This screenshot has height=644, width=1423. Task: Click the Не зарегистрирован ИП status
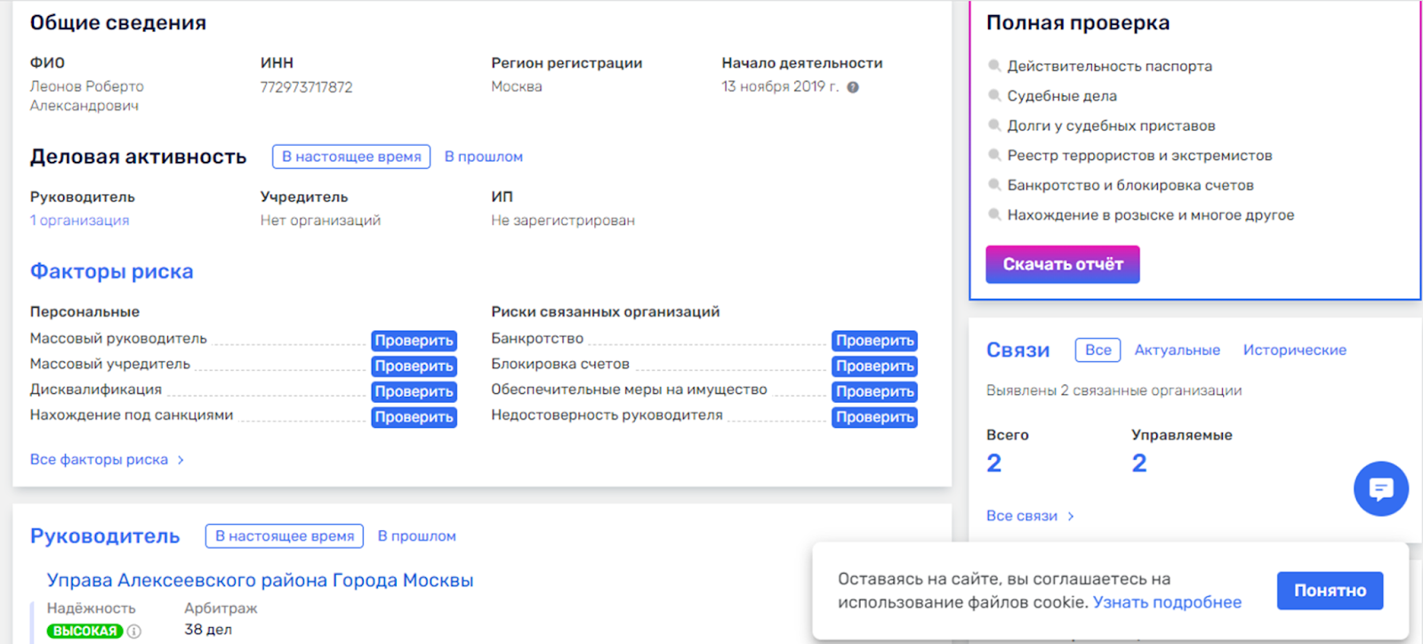coord(563,221)
